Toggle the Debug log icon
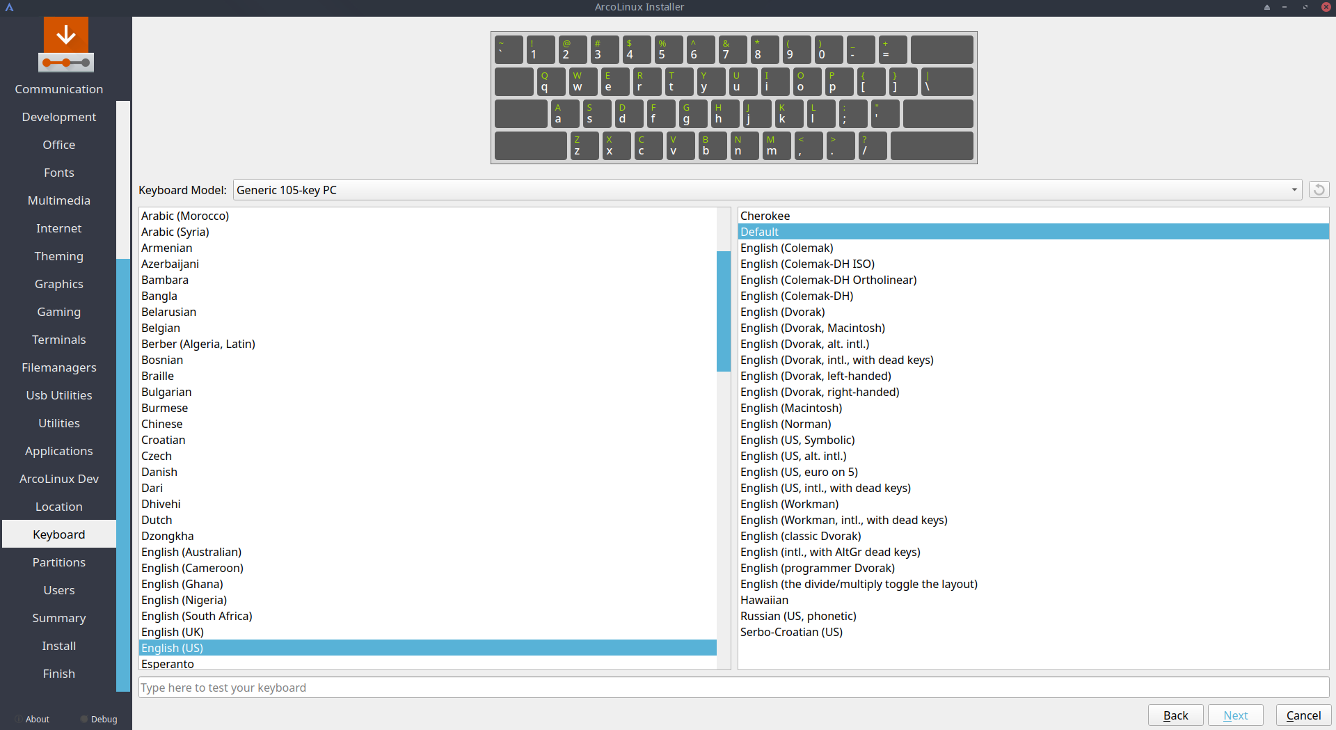Image resolution: width=1336 pixels, height=730 pixels. (x=84, y=719)
